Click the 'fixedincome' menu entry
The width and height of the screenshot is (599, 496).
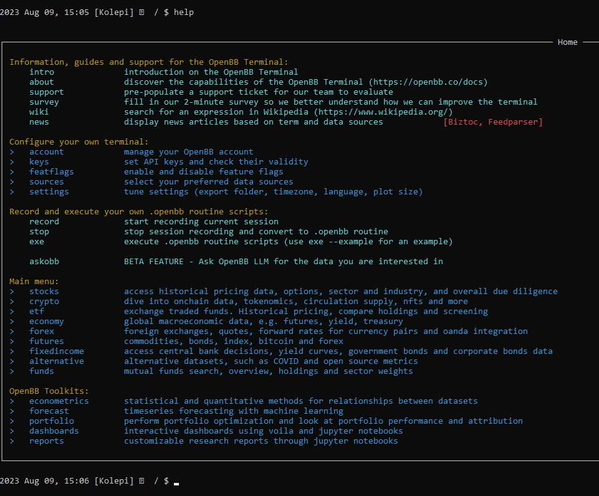(57, 351)
